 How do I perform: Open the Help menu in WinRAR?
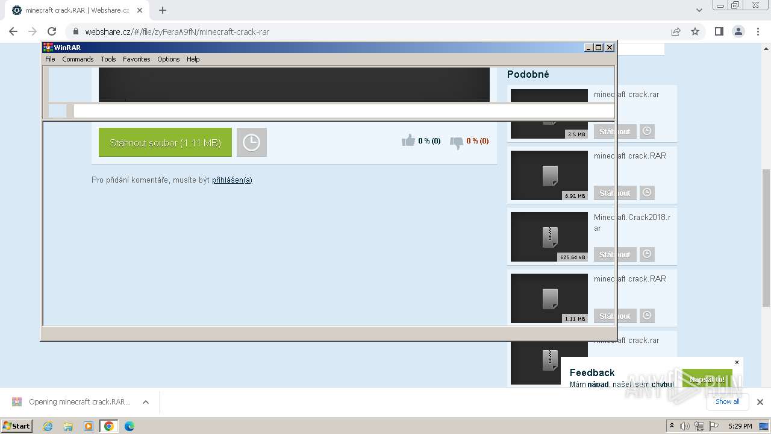click(193, 59)
